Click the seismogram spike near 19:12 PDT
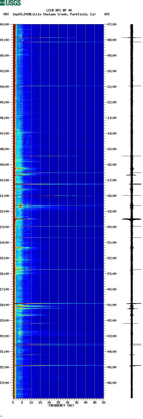 click(130, 323)
